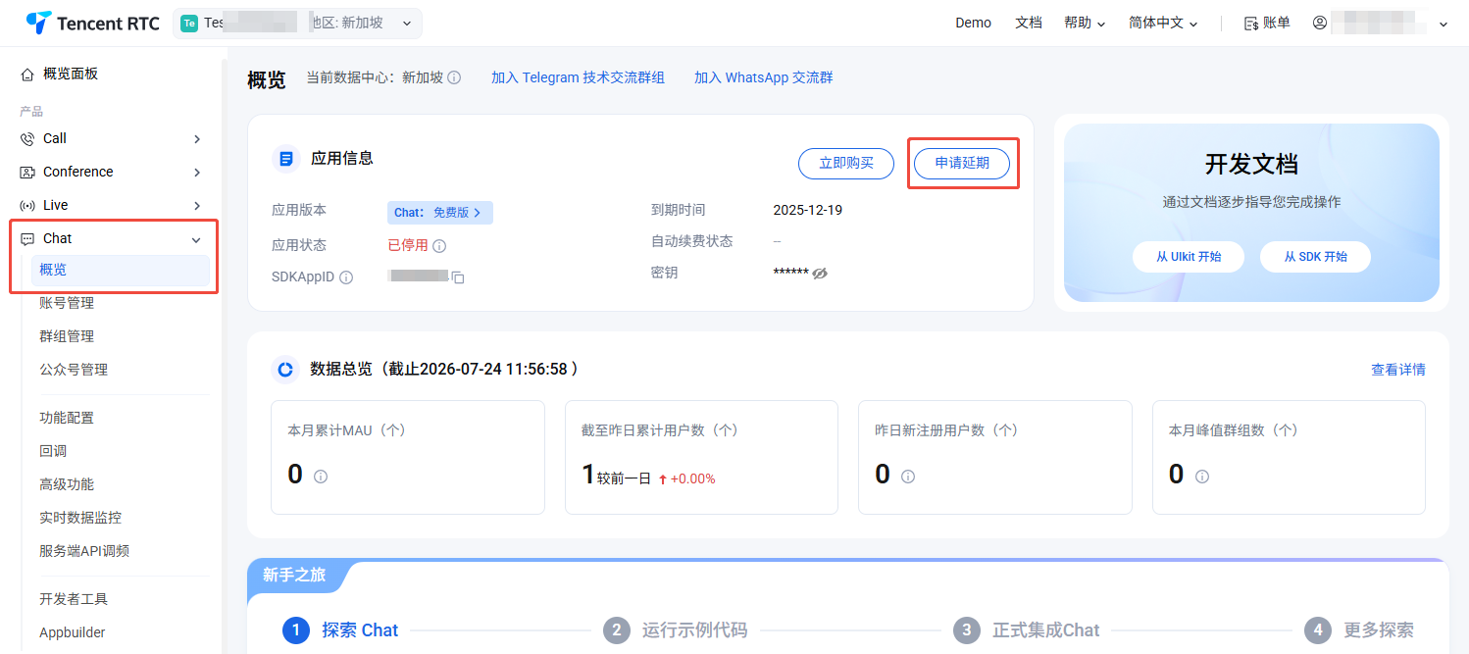Open 概览 under Chat menu
Viewport: 1469px width, 654px height.
(121, 271)
